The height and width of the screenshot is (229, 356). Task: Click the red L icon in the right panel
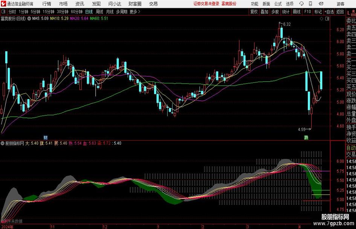[348, 13]
